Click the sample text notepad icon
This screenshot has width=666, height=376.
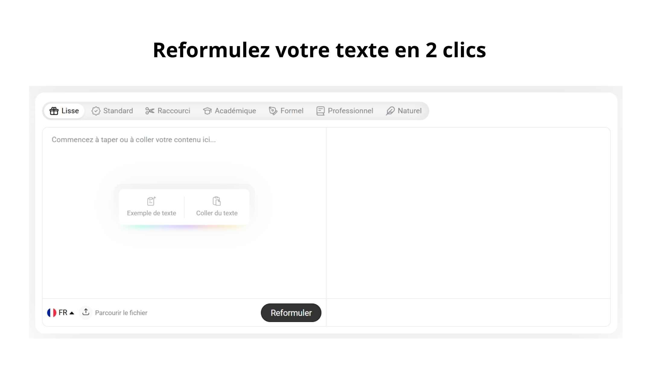151,201
